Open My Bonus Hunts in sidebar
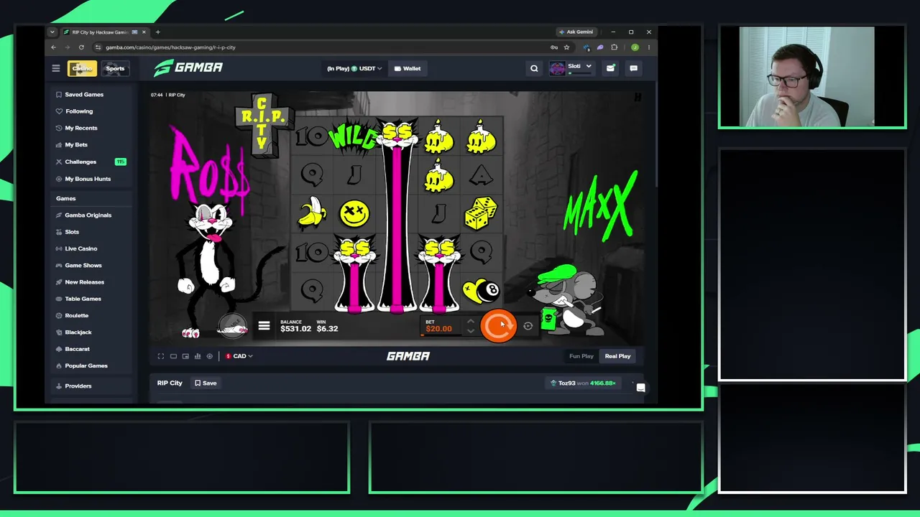This screenshot has width=920, height=517. point(88,179)
